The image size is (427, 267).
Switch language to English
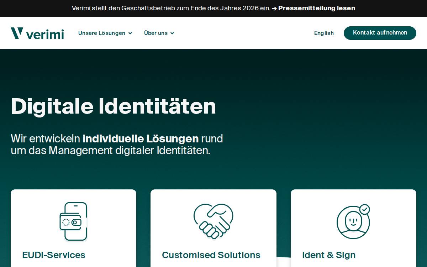[x=324, y=33]
